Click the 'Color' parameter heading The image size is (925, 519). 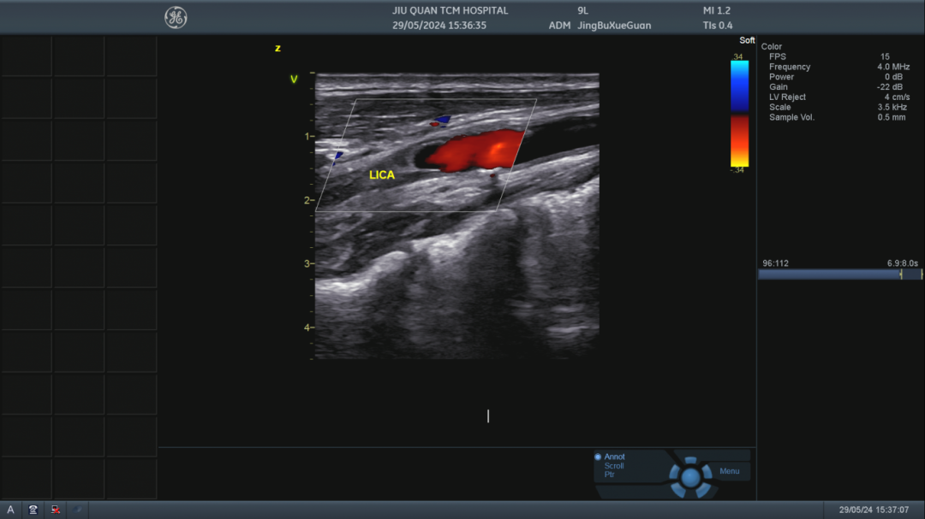click(771, 46)
